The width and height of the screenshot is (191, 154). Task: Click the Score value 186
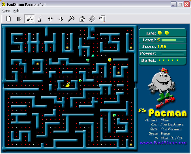[162, 47]
